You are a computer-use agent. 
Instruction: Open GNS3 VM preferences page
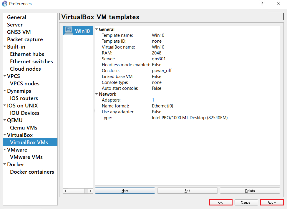(19, 32)
